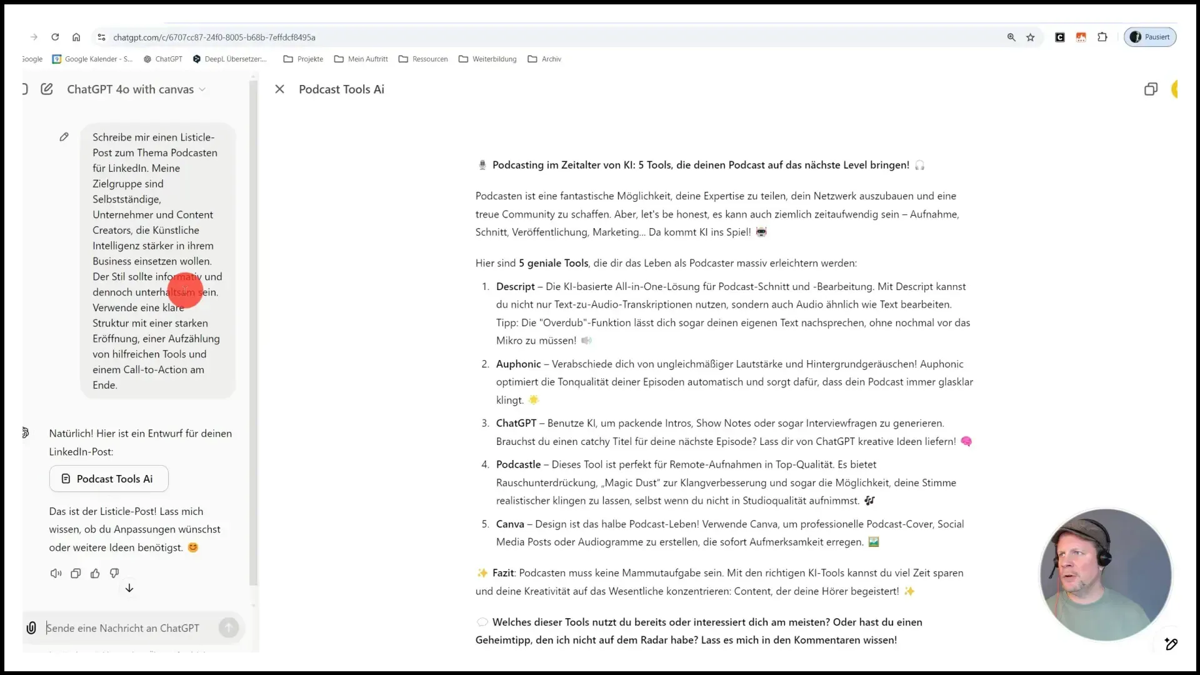Screen dimensions: 1200x675
Task: Click the '5 geniale Tools' bold text
Action: click(x=554, y=263)
